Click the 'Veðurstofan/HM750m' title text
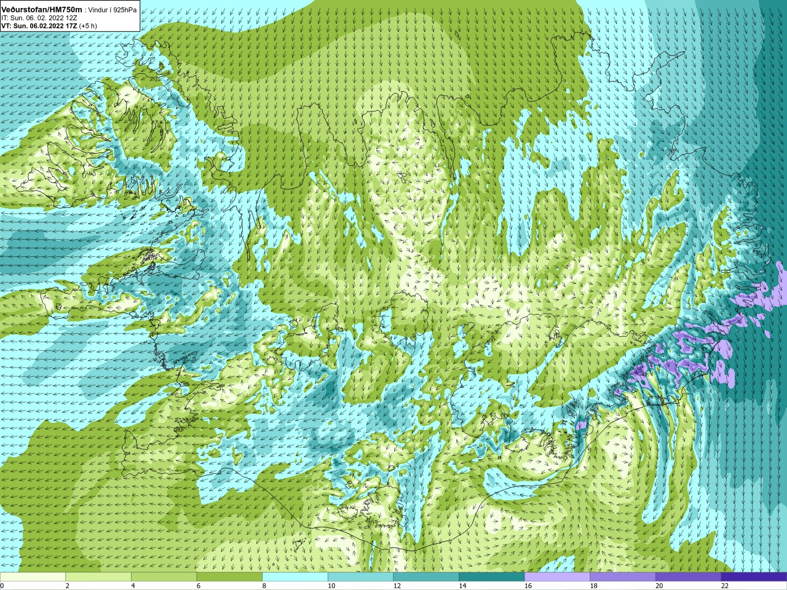This screenshot has width=787, height=590. (42, 10)
